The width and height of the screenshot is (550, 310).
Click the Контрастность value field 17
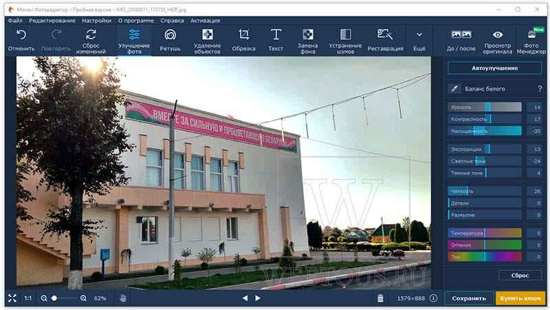(x=535, y=119)
